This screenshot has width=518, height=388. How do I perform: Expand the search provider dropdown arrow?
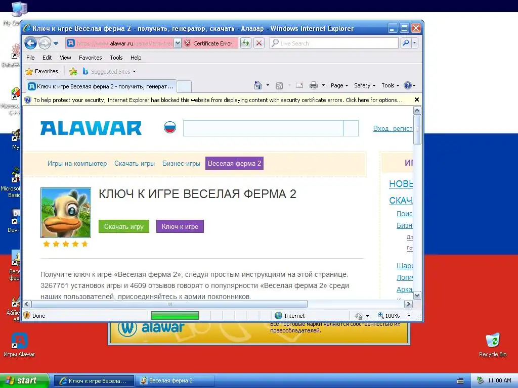pyautogui.click(x=415, y=43)
